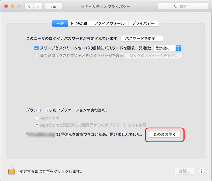
Task: Toggle スリープとスクリーンセーバ password checkbox
Action: [x=36, y=48]
